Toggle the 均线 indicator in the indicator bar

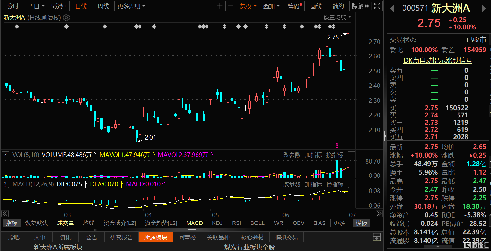89,223
